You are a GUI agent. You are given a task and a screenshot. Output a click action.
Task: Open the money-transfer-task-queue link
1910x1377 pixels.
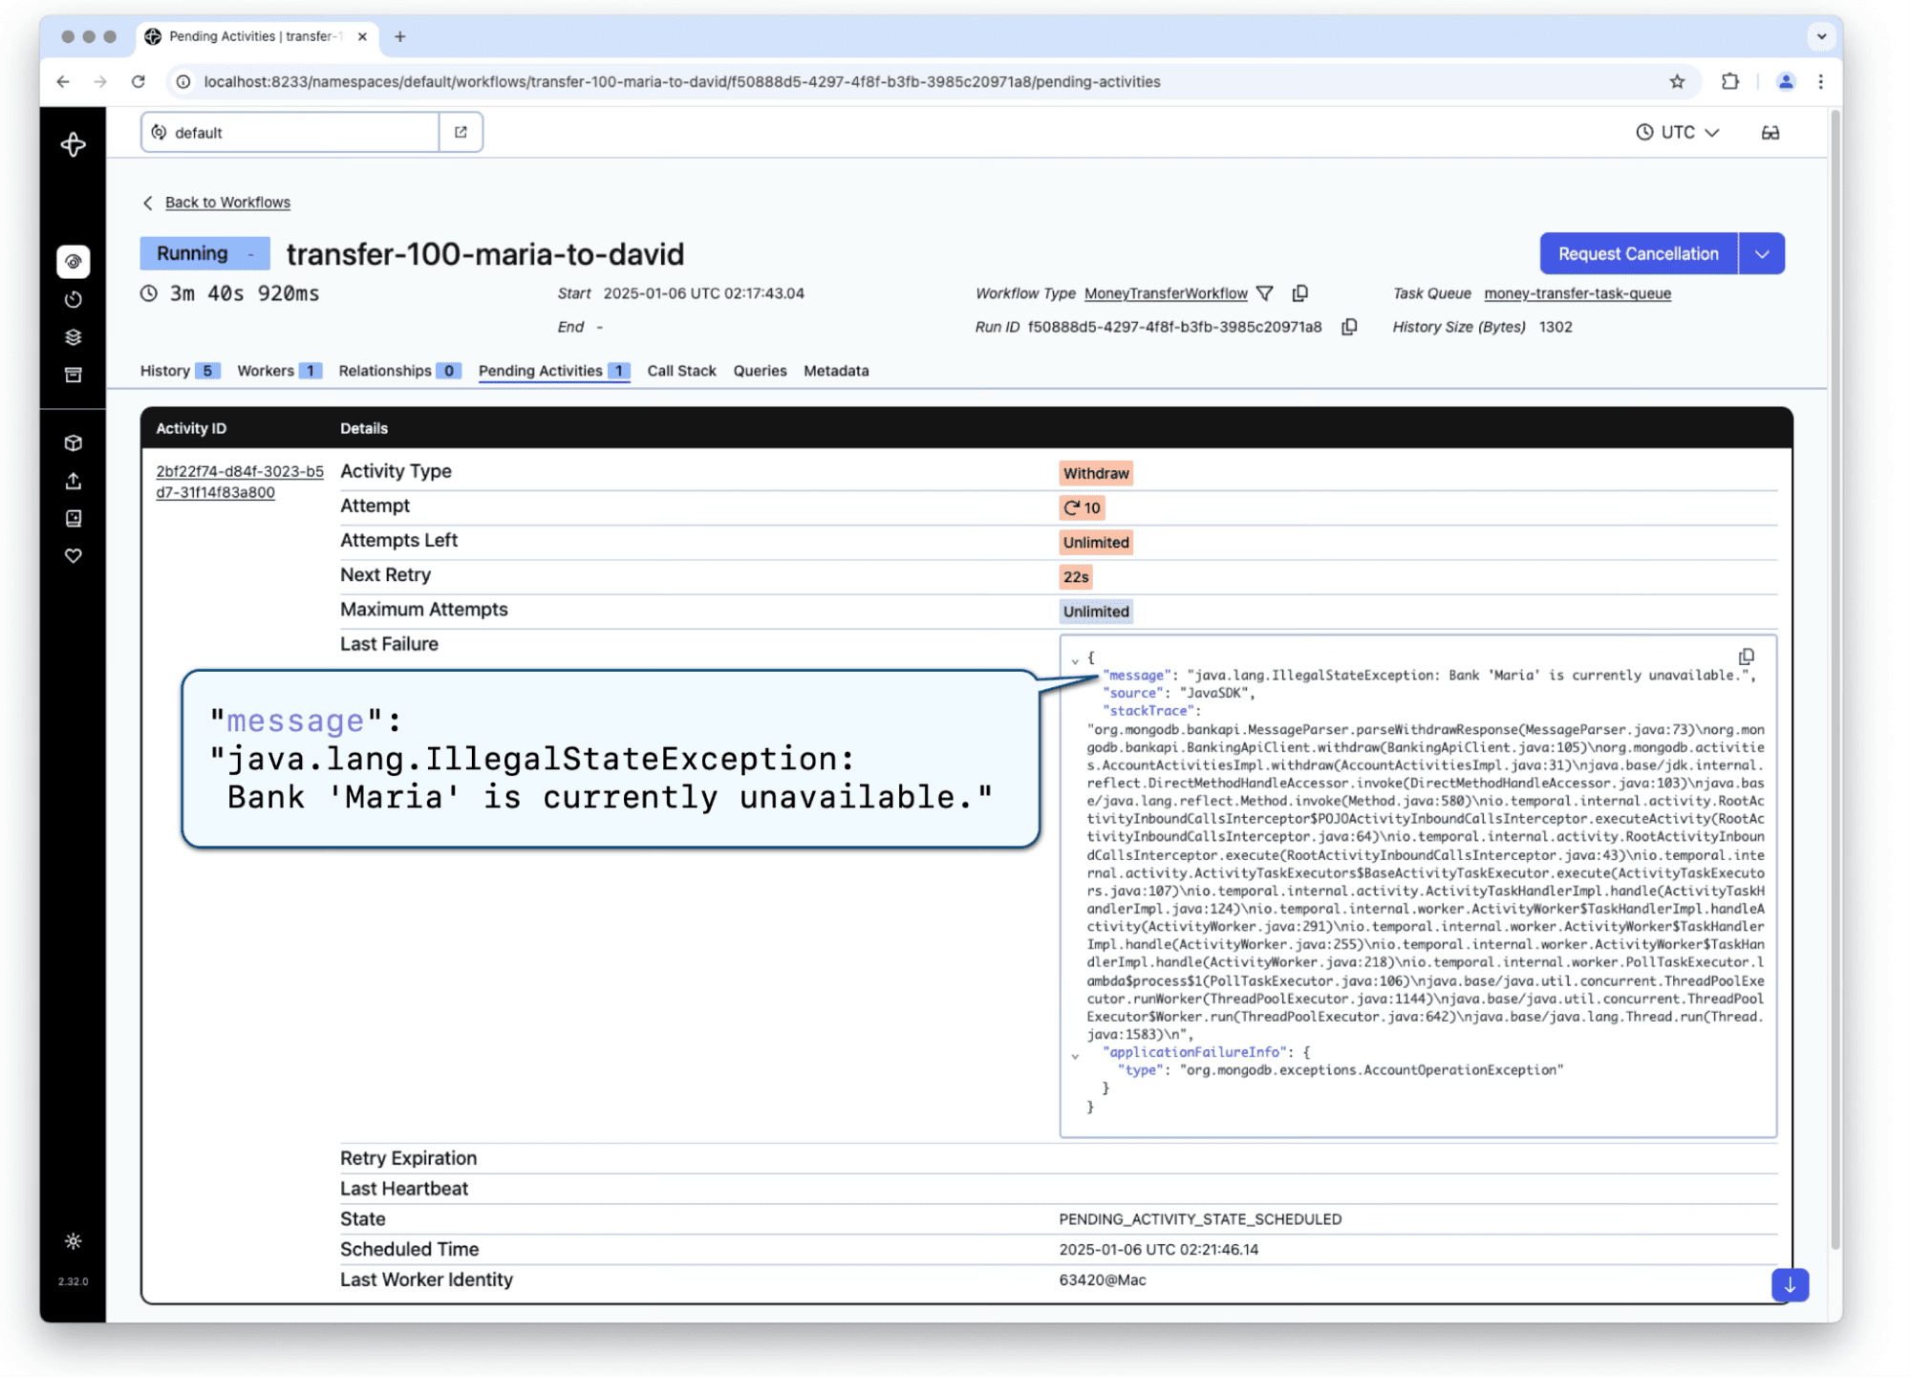(1577, 293)
